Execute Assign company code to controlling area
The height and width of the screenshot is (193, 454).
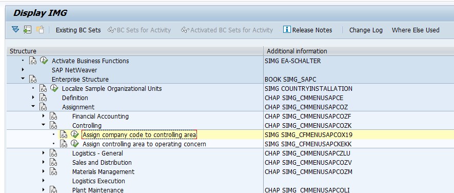click(75, 134)
